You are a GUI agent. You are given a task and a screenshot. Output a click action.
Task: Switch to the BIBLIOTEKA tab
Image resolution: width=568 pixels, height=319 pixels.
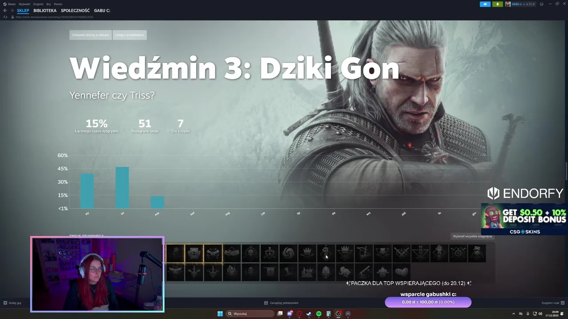(x=45, y=10)
